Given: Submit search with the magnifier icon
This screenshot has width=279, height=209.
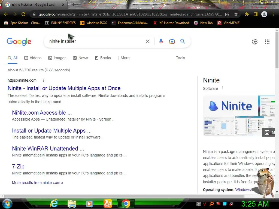Looking at the screenshot, I should pyautogui.click(x=183, y=41).
